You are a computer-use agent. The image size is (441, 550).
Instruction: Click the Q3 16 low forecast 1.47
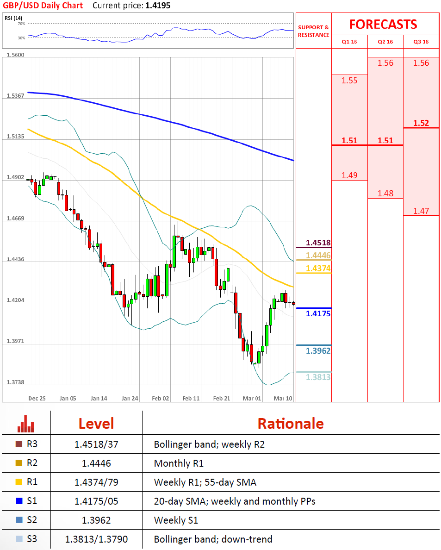pos(421,211)
